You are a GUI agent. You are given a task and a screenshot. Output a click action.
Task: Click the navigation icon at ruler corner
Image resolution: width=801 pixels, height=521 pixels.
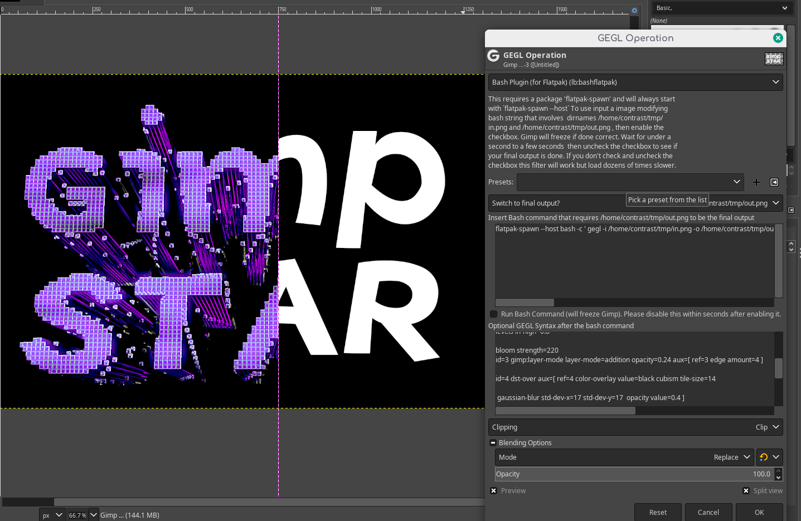[634, 10]
